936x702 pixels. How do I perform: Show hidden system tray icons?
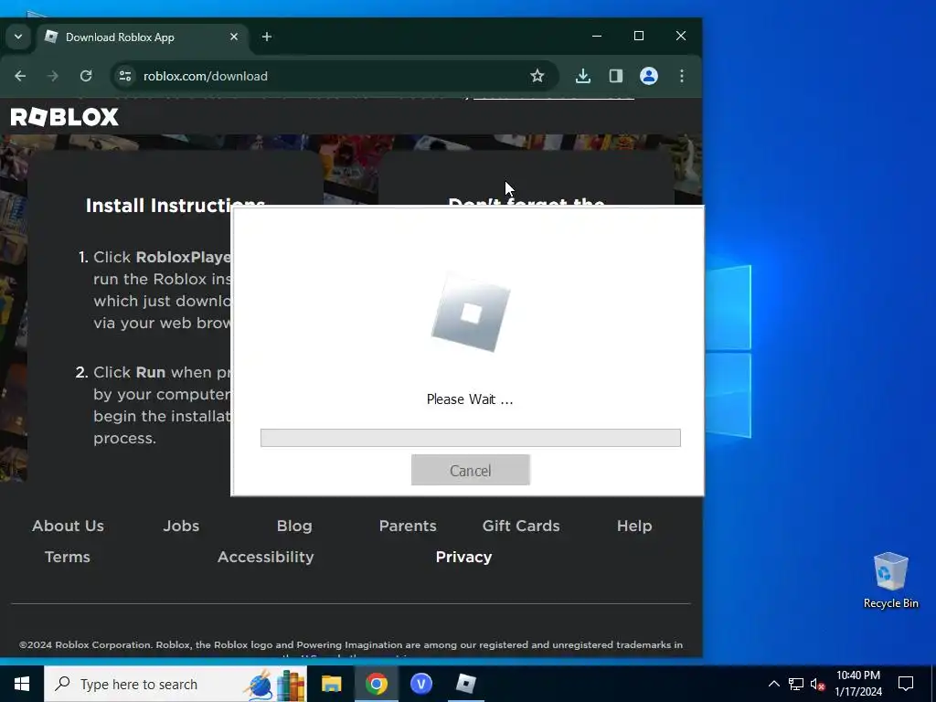click(x=773, y=684)
